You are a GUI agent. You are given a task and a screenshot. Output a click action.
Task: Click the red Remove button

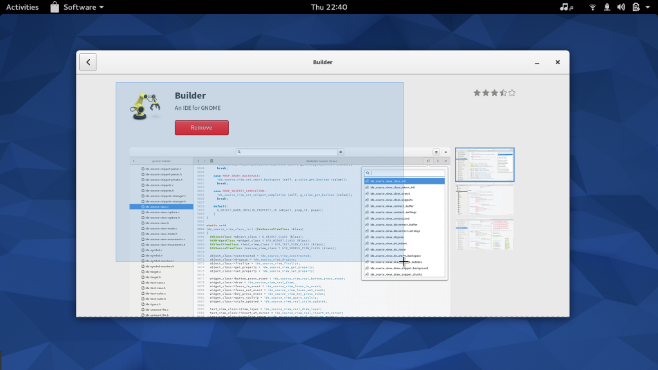coord(201,128)
